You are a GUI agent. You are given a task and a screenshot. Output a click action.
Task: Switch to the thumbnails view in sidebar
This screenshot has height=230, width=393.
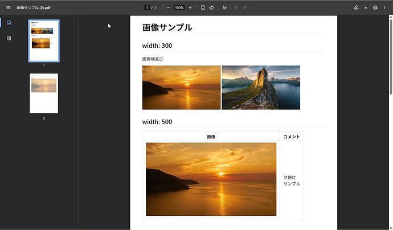coord(9,23)
